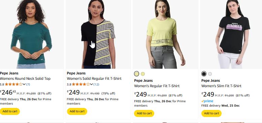Select white color swatch for Slim Fit T-Shirt
Screen dimensions: 262x123
(x=210, y=74)
